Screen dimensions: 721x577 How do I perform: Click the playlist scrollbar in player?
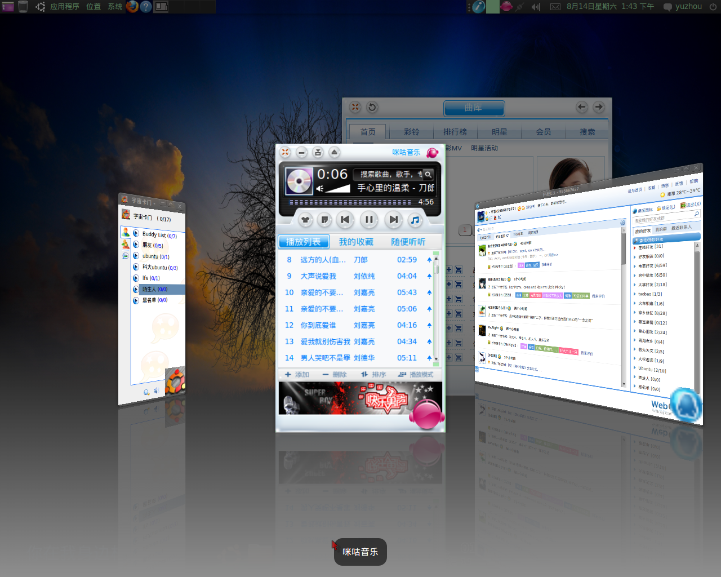click(436, 309)
